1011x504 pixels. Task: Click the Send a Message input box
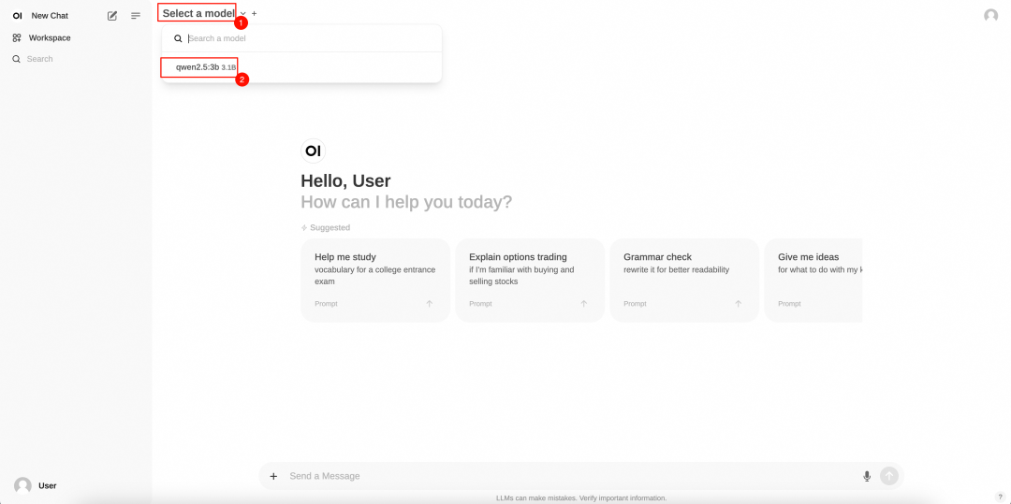click(x=571, y=476)
